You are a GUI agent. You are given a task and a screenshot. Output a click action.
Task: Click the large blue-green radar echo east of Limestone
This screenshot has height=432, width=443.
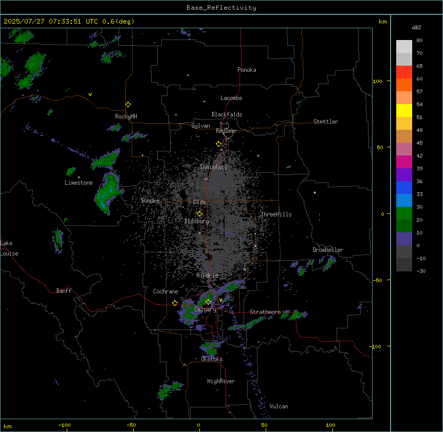pos(108,194)
